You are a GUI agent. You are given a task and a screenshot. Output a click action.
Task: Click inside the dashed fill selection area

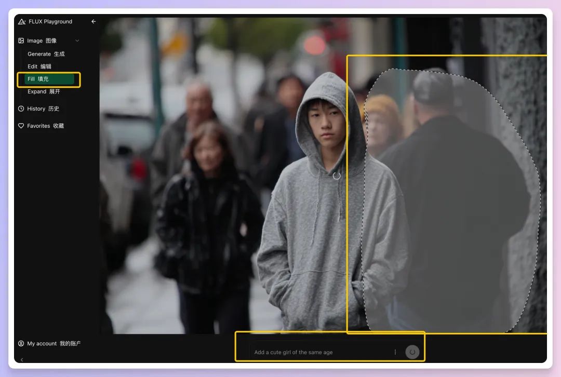pyautogui.click(x=451, y=200)
